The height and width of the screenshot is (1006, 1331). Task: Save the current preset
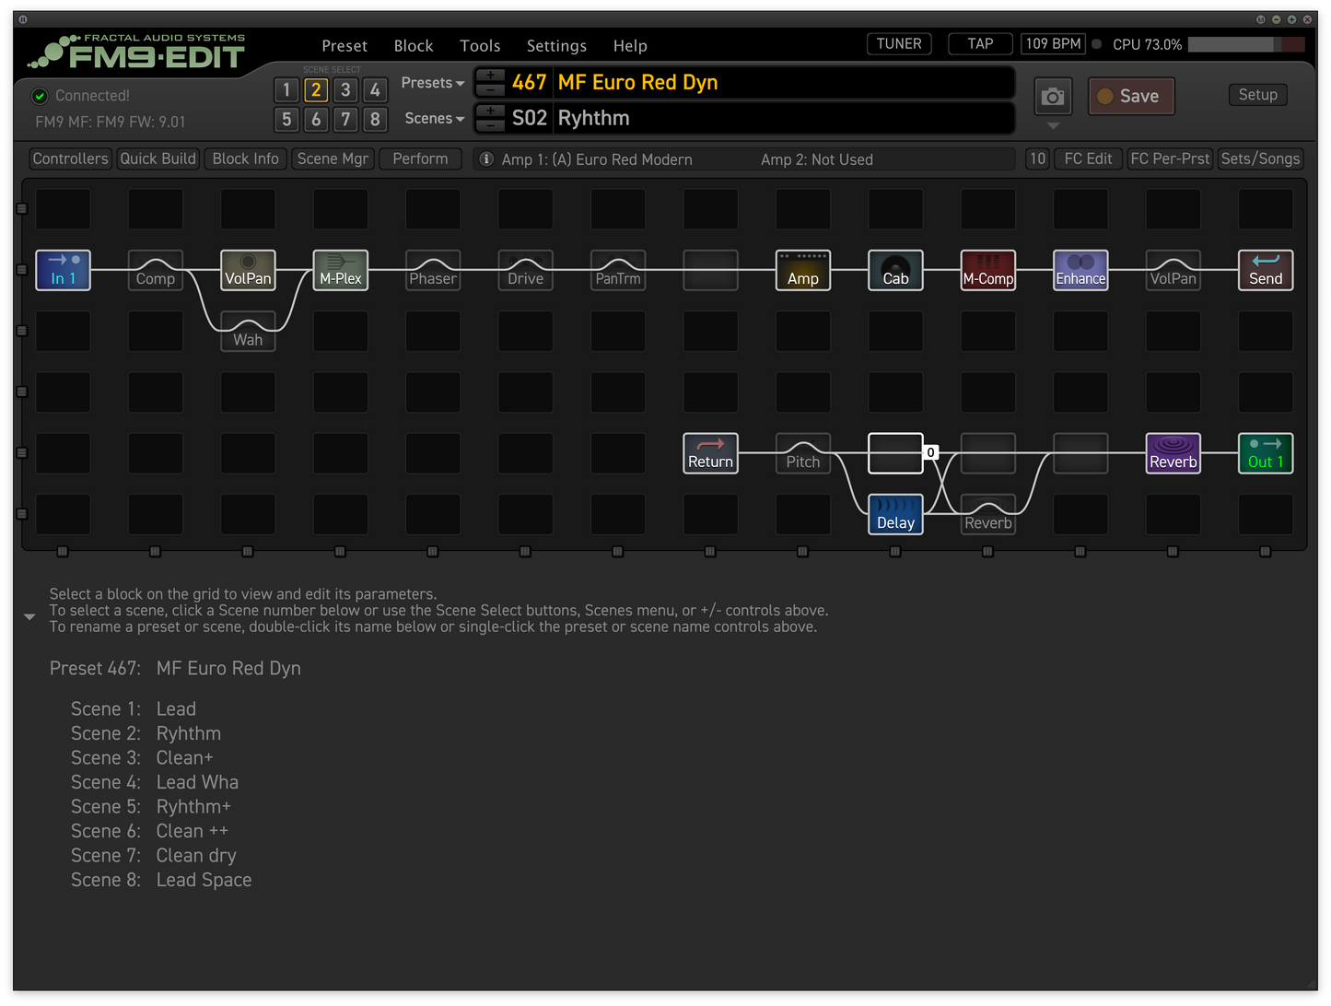pos(1131,96)
